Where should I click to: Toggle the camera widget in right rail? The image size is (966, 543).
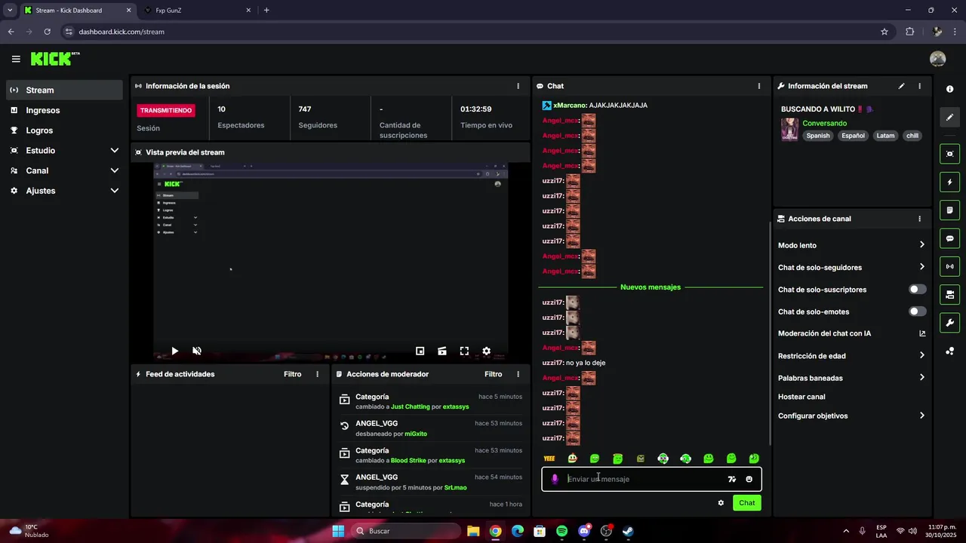(x=949, y=154)
